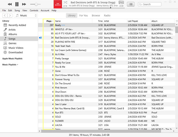Adjust the volume slider knob
This screenshot has width=178, height=137.
(x=36, y=4)
